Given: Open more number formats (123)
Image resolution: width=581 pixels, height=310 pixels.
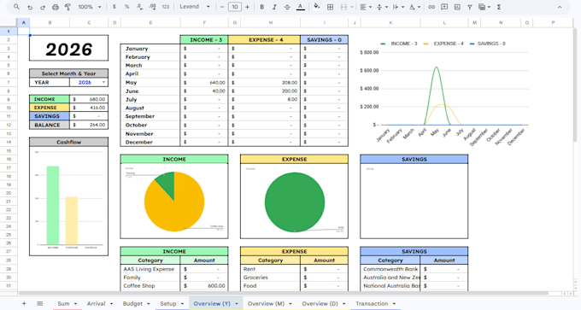Looking at the screenshot, I should [x=166, y=7].
